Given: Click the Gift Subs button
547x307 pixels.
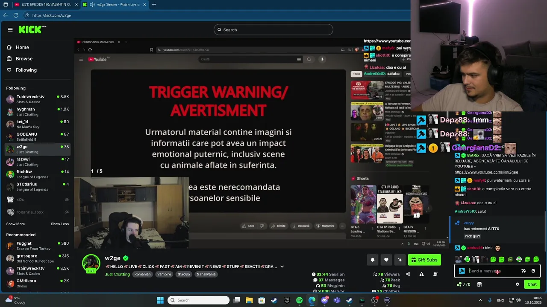Looking at the screenshot, I should tap(424, 260).
